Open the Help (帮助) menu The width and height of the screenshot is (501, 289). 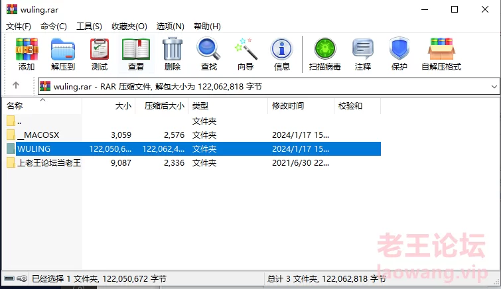[207, 27]
